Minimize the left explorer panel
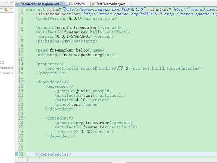Screen dimensions: 217x163 point(7,3)
